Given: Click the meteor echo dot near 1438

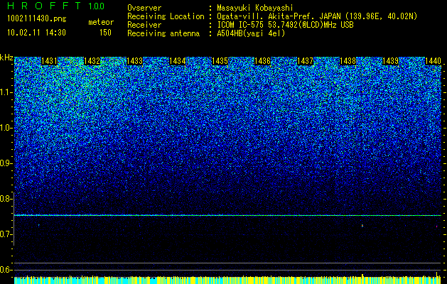Looking at the screenshot, I should (362, 226).
